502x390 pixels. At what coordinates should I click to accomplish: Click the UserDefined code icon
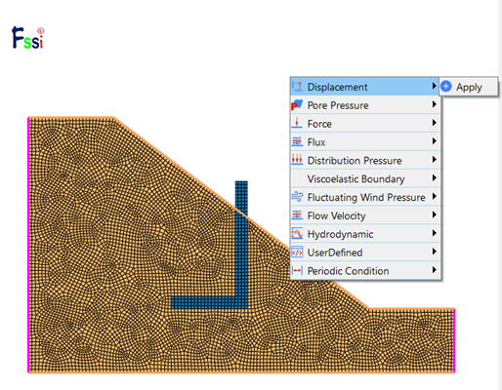[297, 253]
